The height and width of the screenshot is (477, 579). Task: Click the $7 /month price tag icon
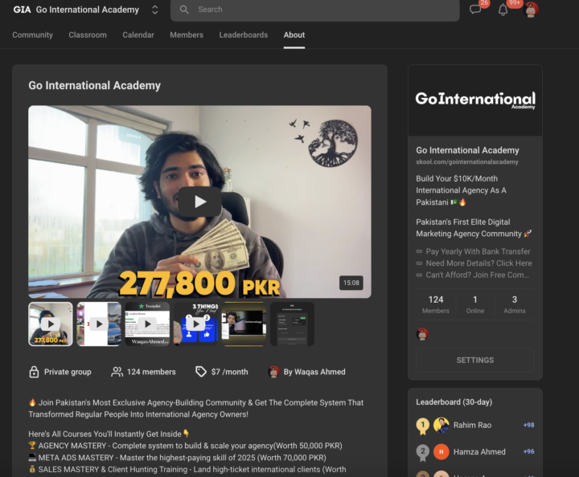tap(201, 372)
